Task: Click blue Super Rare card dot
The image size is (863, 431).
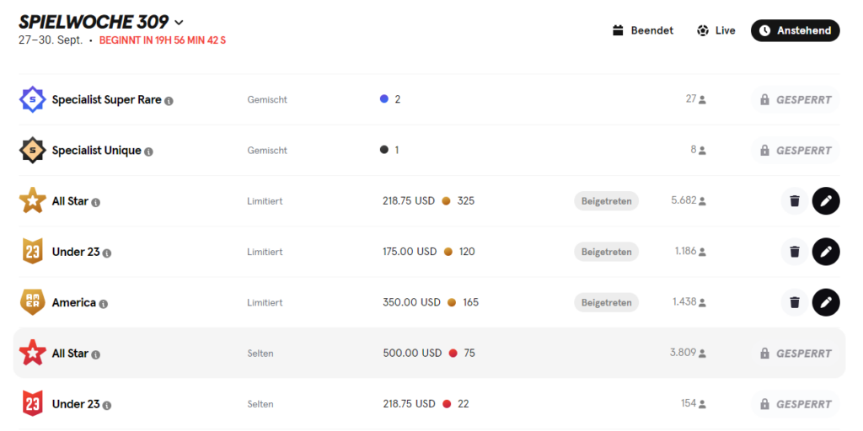Action: pyautogui.click(x=384, y=99)
